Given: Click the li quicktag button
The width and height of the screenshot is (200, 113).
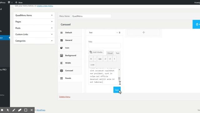Looking at the screenshot, I should (114, 59).
